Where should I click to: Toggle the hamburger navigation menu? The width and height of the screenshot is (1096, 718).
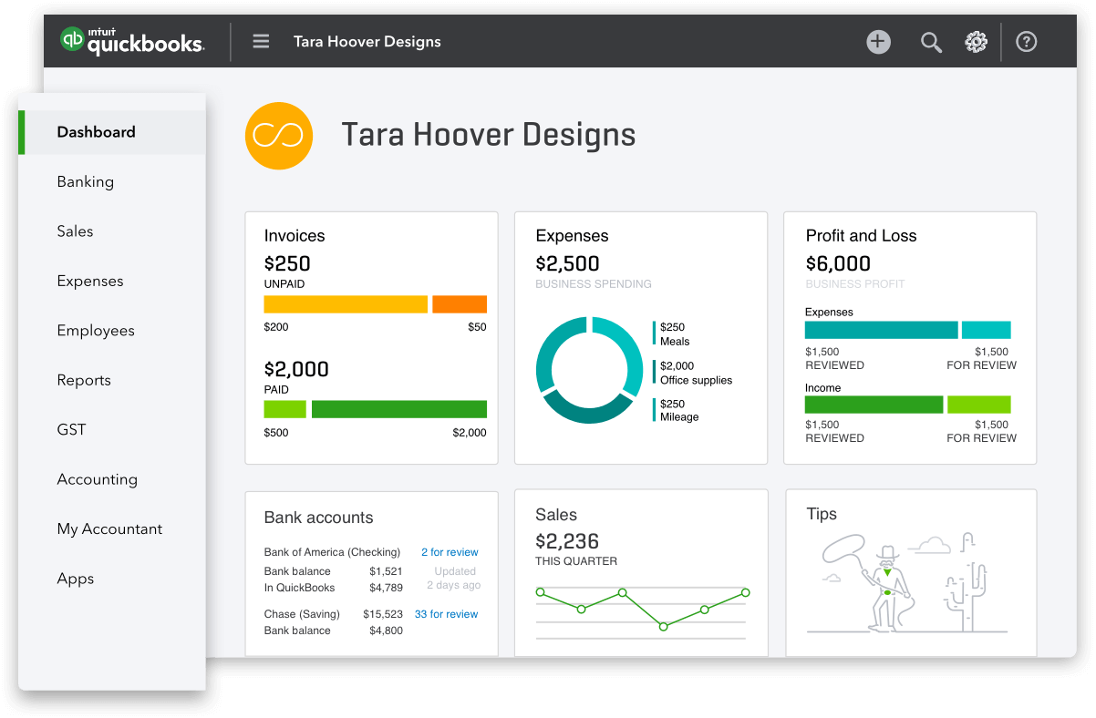point(261,41)
